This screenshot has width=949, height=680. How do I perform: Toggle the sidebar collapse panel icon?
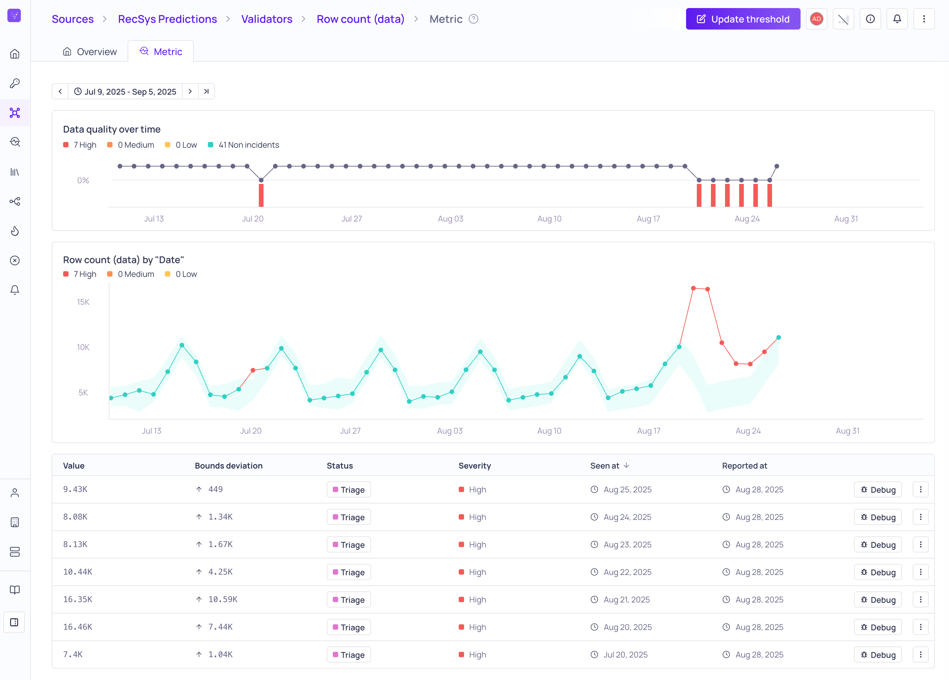click(x=15, y=622)
